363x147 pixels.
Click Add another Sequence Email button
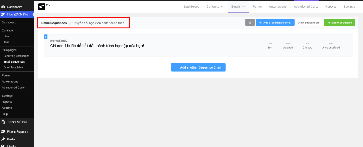198,67
